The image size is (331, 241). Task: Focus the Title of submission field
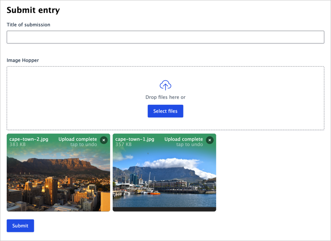coord(165,37)
